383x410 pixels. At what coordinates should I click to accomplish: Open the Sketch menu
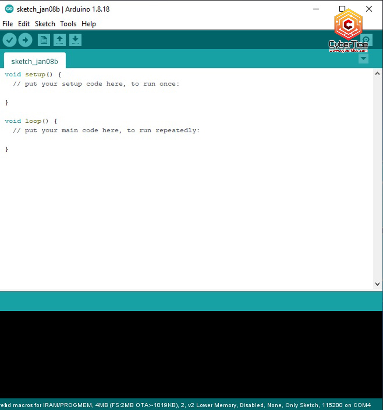[45, 24]
